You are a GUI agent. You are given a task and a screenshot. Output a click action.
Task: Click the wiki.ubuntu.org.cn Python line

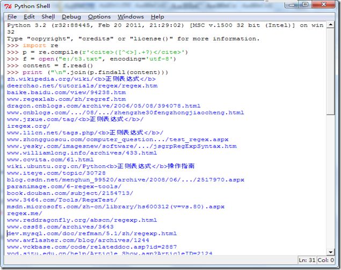(x=101, y=166)
